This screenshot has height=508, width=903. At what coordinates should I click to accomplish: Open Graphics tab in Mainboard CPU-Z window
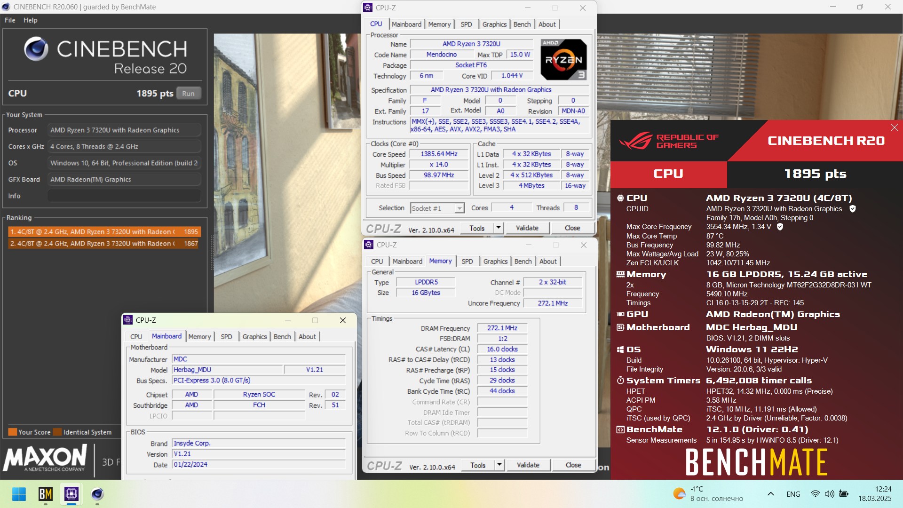[254, 336]
